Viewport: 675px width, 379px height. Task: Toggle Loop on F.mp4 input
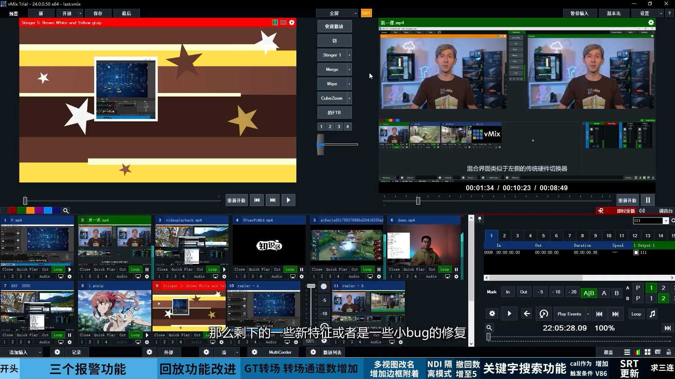pyautogui.click(x=58, y=270)
